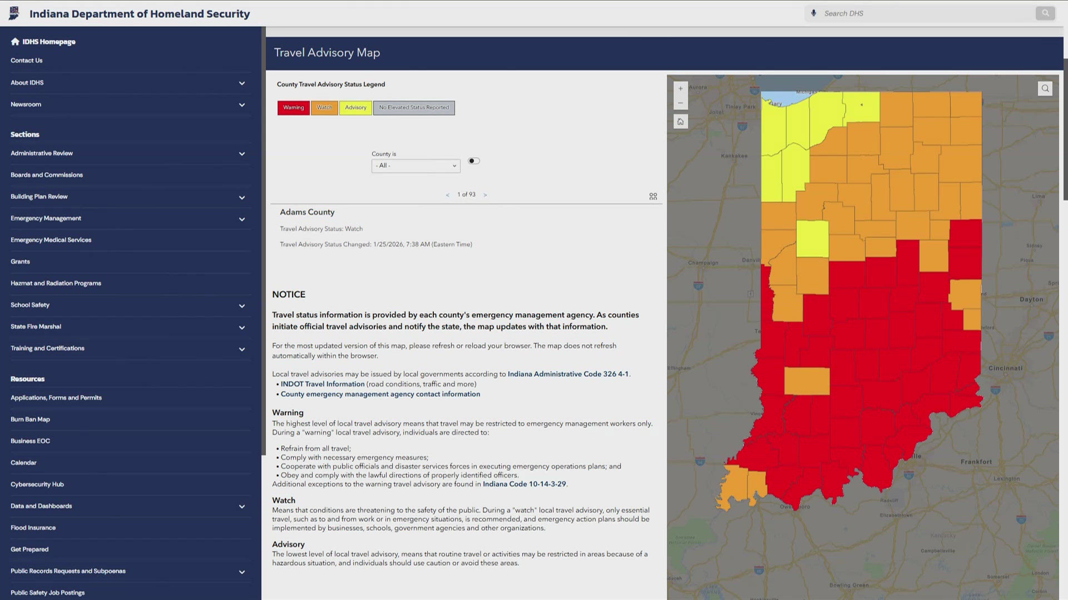Click the red Warning color swatch
Viewport: 1068px width, 600px height.
pyautogui.click(x=293, y=107)
